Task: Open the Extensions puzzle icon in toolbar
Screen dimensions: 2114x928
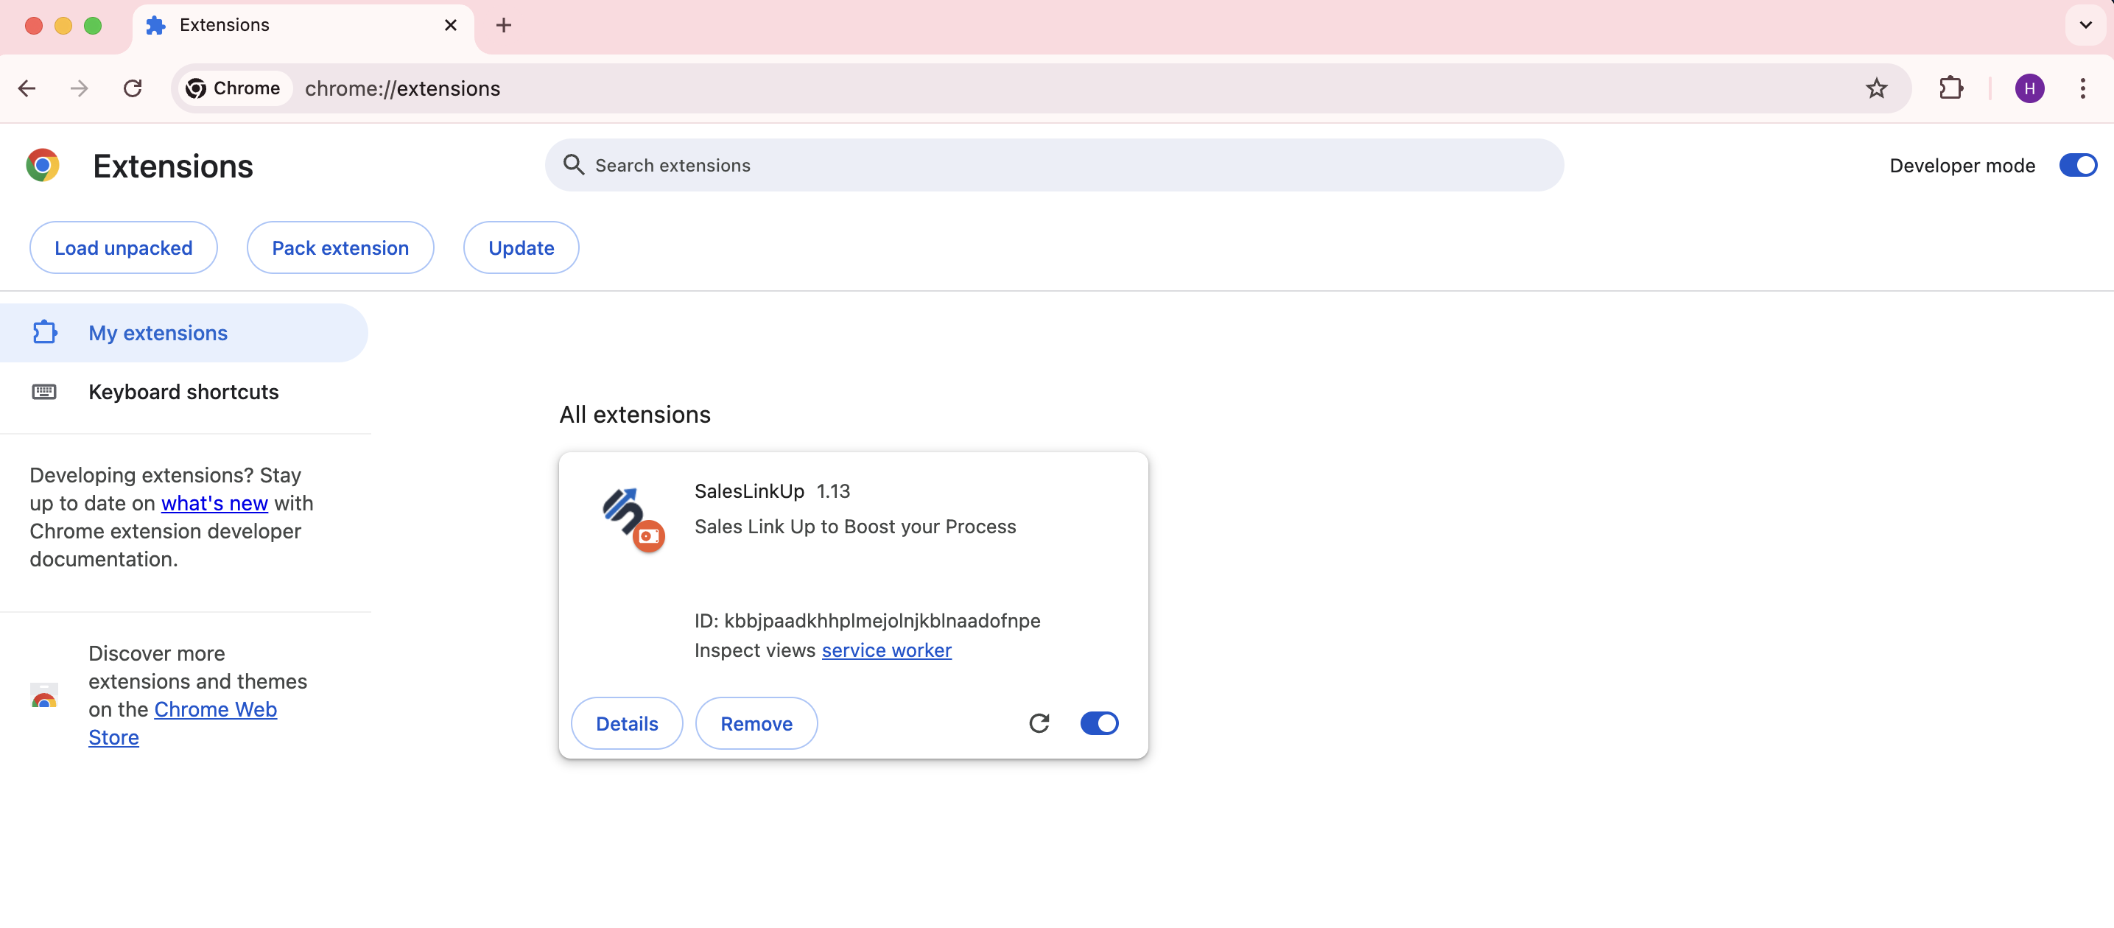Action: (1951, 88)
